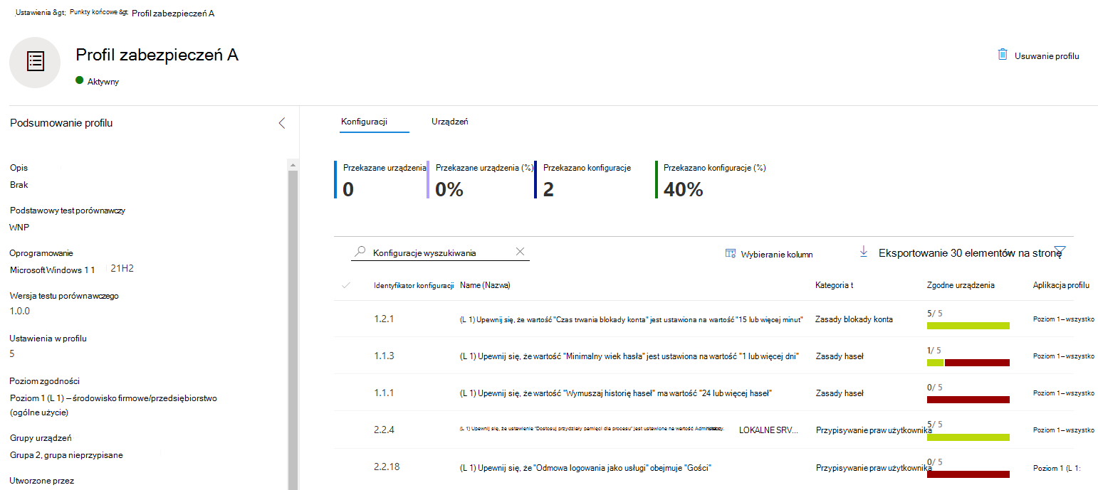Clear the search box with X
Image resolution: width=1098 pixels, height=490 pixels.
click(520, 252)
